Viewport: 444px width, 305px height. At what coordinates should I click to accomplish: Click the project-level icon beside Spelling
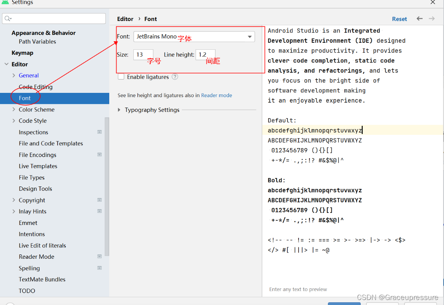click(x=100, y=268)
